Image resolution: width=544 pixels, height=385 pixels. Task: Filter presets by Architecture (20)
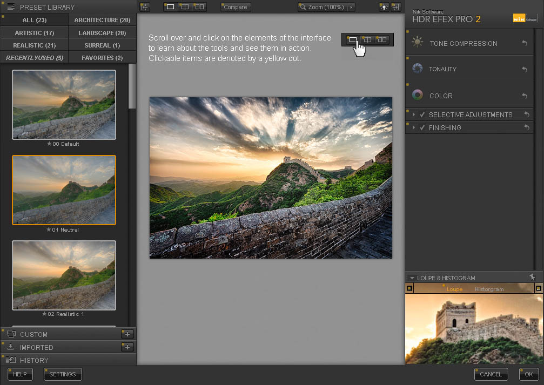click(x=102, y=20)
